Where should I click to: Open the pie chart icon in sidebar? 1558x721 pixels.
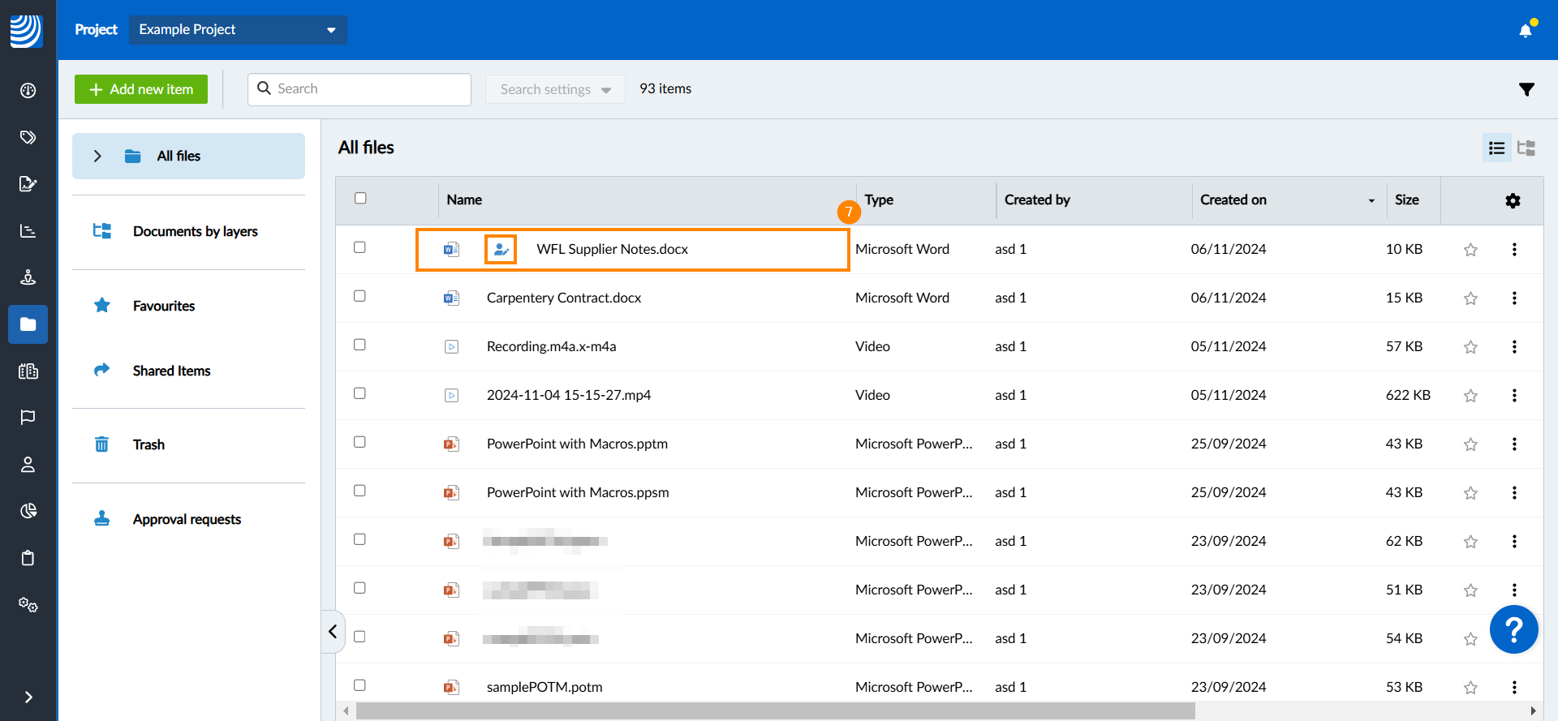coord(28,511)
